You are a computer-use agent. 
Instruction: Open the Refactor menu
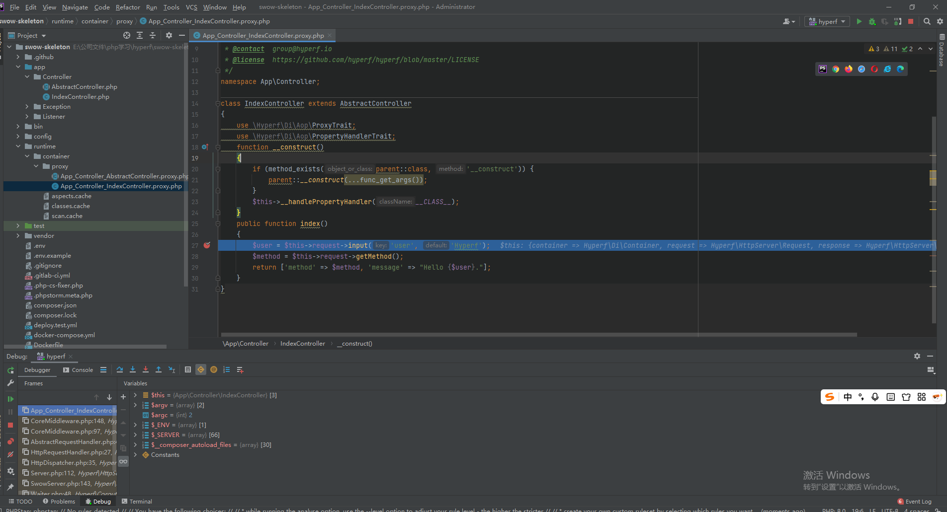tap(128, 7)
